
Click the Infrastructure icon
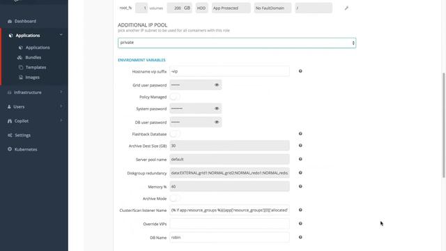pos(9,93)
